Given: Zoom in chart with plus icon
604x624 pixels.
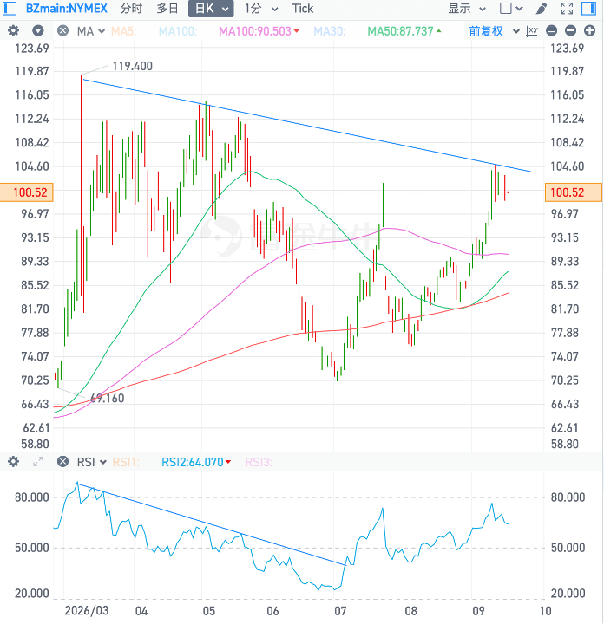Looking at the screenshot, I should [x=589, y=30].
